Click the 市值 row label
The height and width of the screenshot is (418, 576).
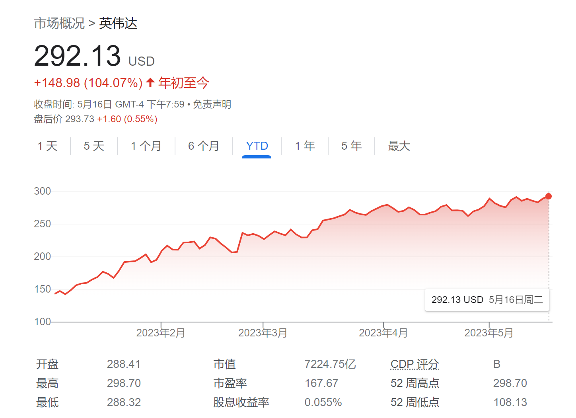pyautogui.click(x=225, y=364)
